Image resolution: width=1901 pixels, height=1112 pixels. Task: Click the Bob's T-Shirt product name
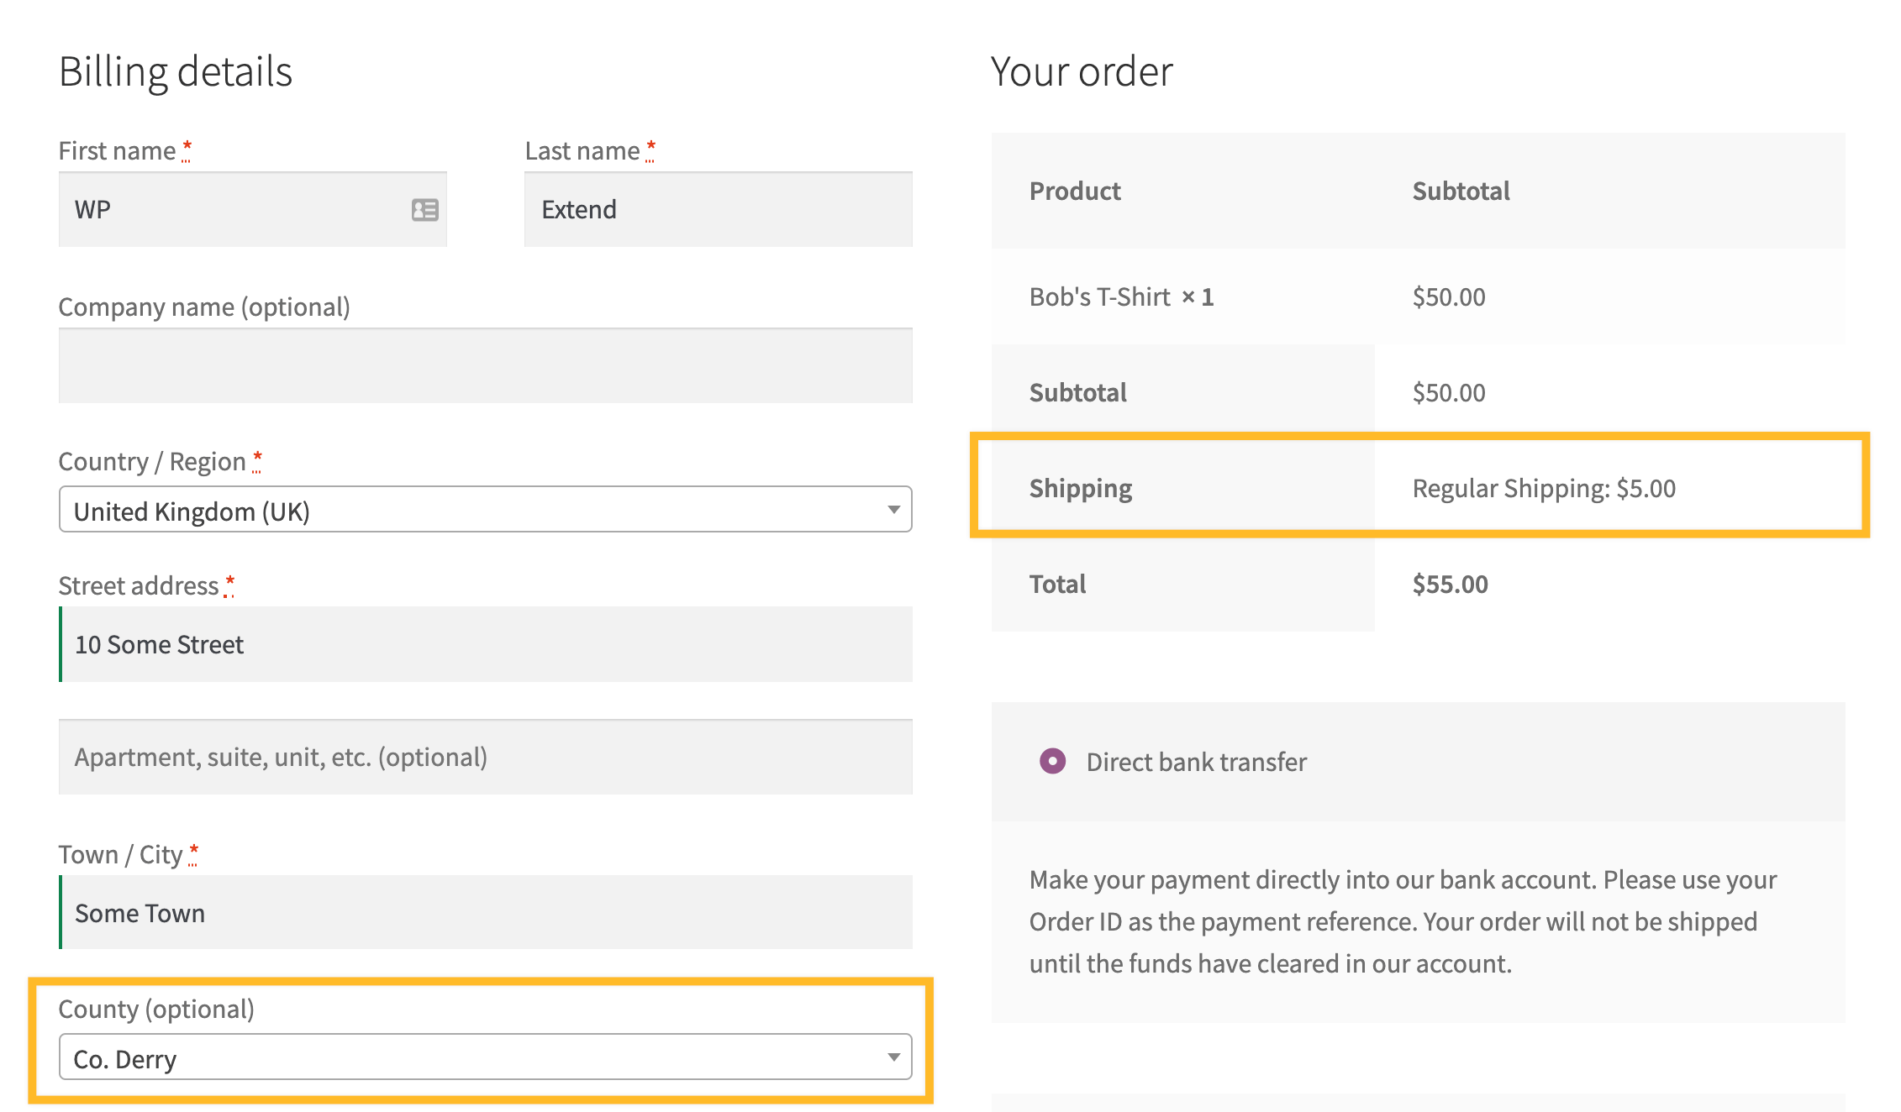pos(1099,297)
